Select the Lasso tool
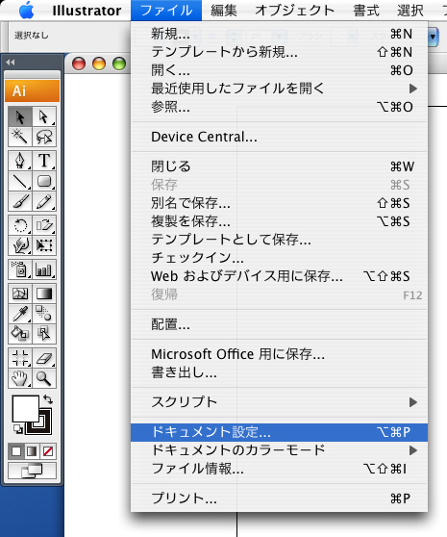 (x=44, y=137)
